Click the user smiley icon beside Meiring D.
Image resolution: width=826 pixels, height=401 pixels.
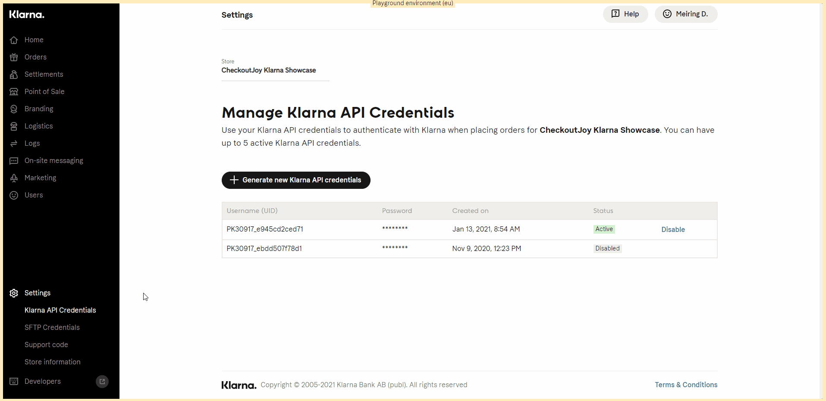pyautogui.click(x=667, y=14)
